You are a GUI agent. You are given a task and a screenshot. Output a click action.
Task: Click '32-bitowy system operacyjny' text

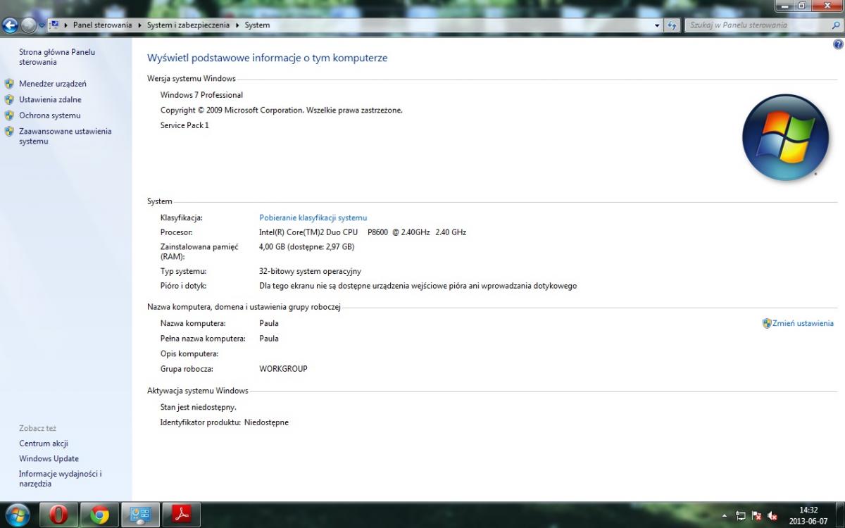coord(310,271)
